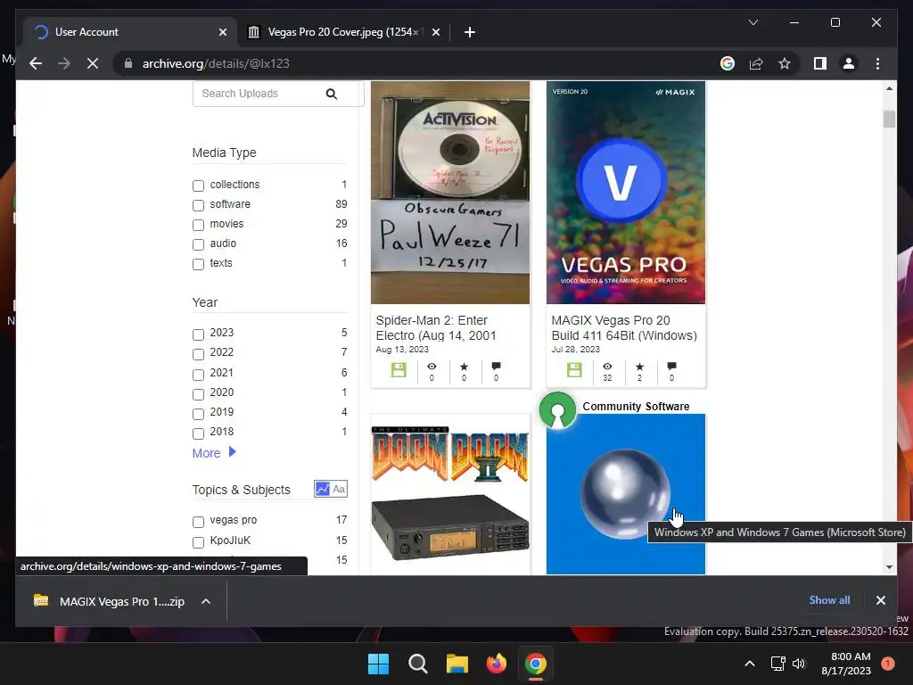The image size is (913, 685).
Task: Go back to the previous page
Action: click(x=36, y=63)
